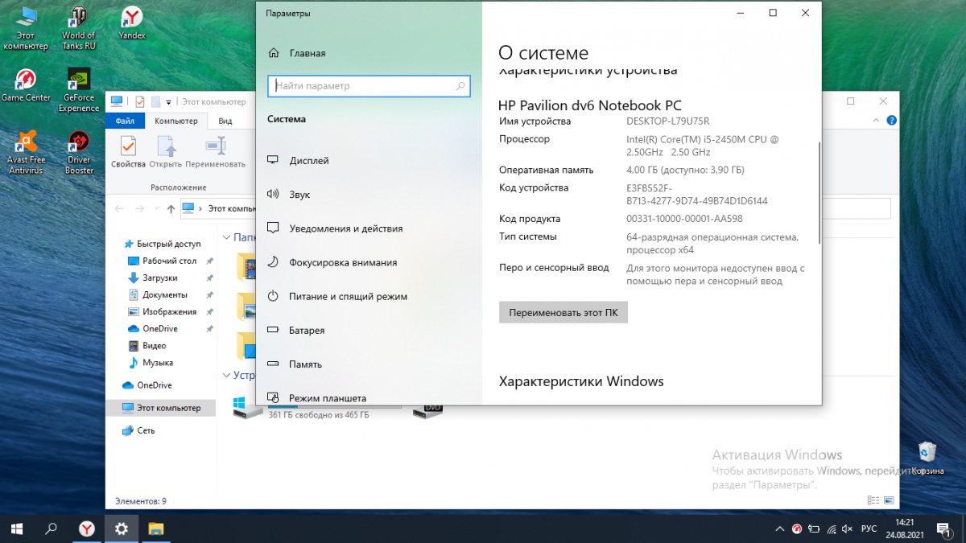
Task: Open Музыка in Explorer sidebar
Action: coord(151,362)
